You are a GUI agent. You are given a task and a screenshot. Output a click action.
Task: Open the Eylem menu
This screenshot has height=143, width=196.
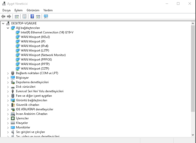[x=19, y=10]
